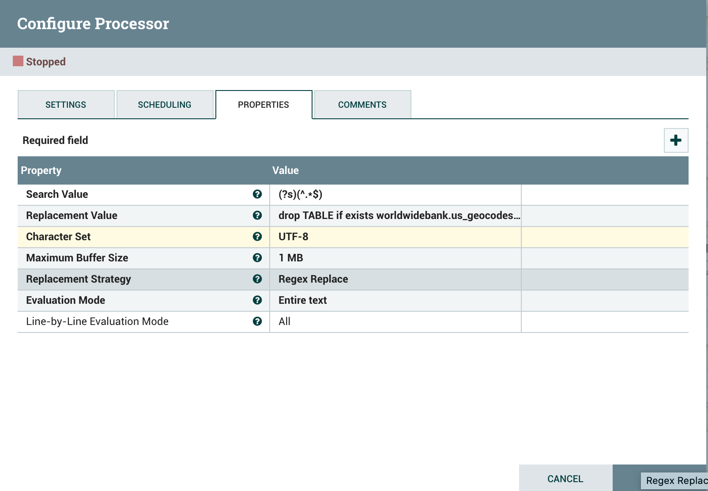Open help for the Search Value property
This screenshot has height=491, width=708.
pos(257,194)
